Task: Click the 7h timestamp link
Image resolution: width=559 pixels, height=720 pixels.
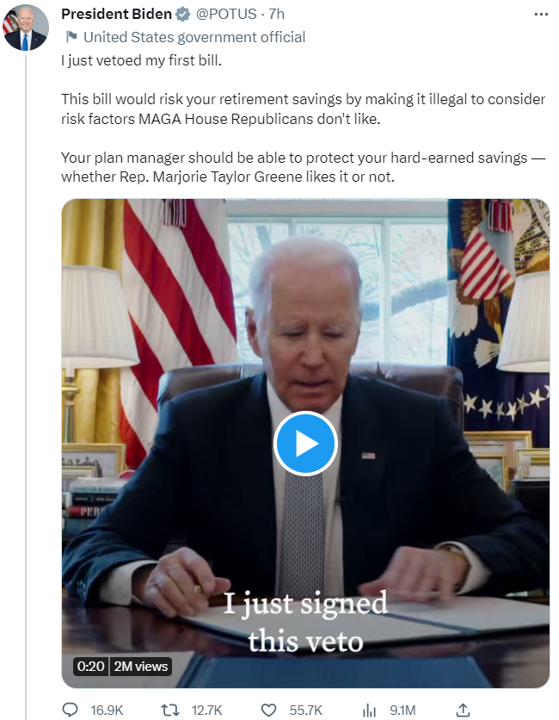Action: [x=277, y=15]
